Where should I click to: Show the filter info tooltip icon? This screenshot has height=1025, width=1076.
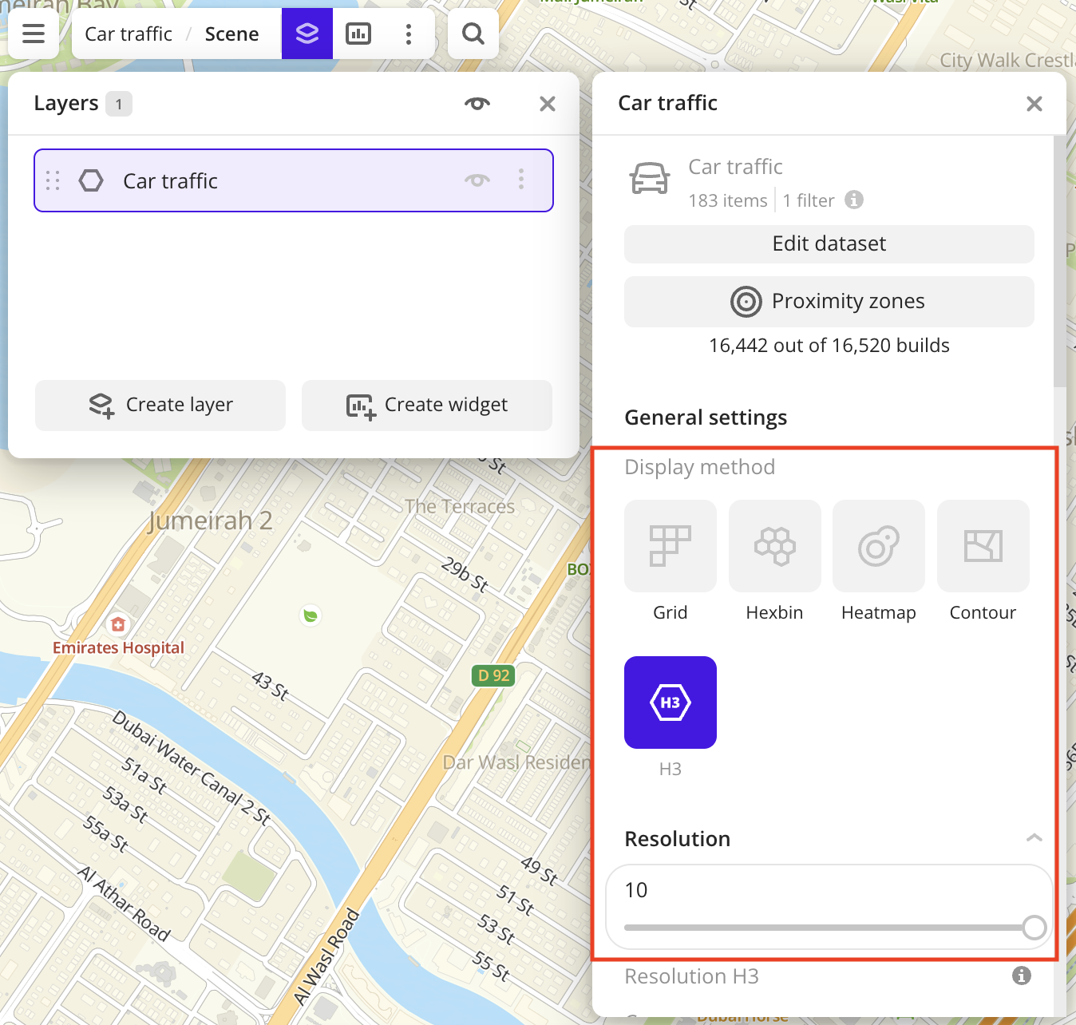tap(854, 200)
